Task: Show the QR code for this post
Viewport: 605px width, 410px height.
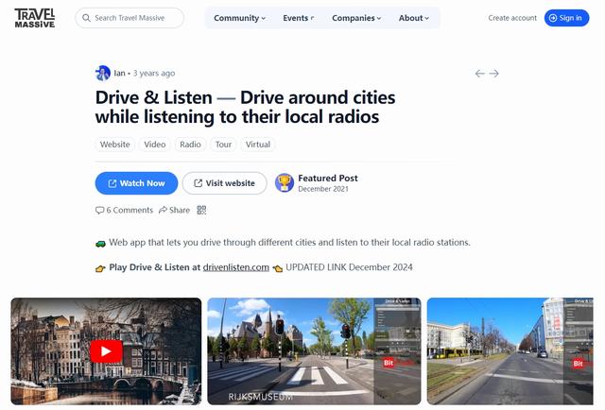Action: (x=202, y=210)
